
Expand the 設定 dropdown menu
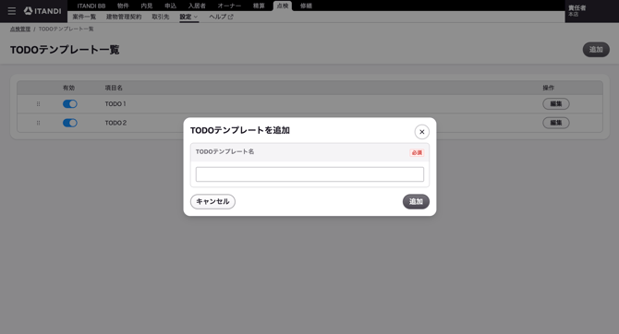[188, 17]
